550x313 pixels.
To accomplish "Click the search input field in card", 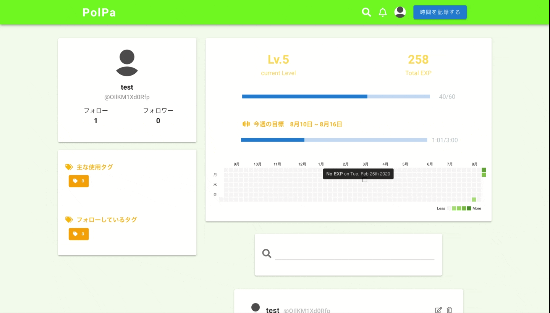I will click(x=354, y=253).
